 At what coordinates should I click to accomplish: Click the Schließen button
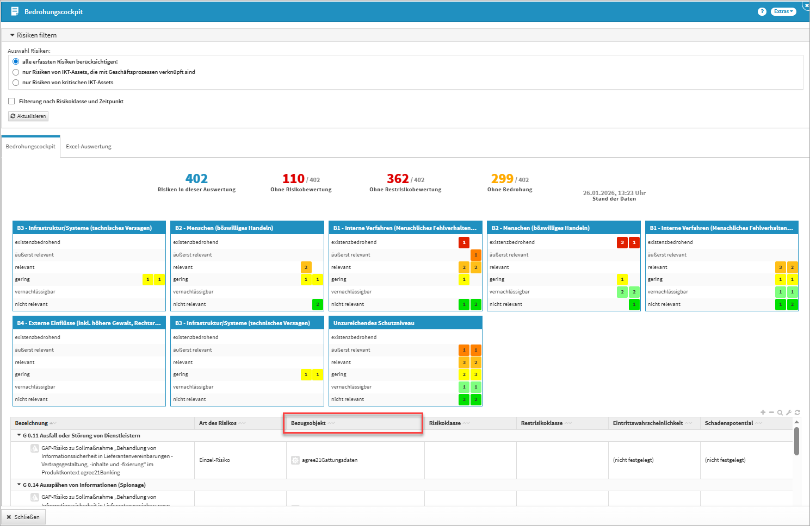point(23,517)
